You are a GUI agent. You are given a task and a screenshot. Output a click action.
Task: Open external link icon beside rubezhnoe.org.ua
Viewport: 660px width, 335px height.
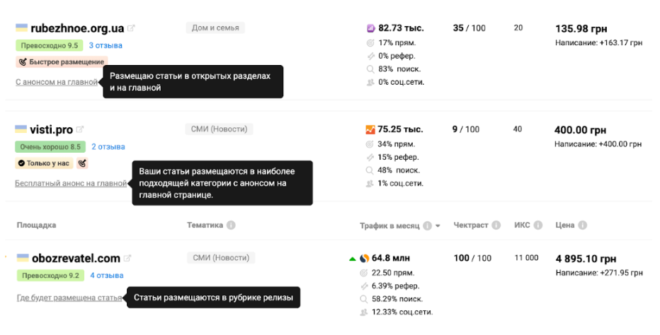[131, 29]
